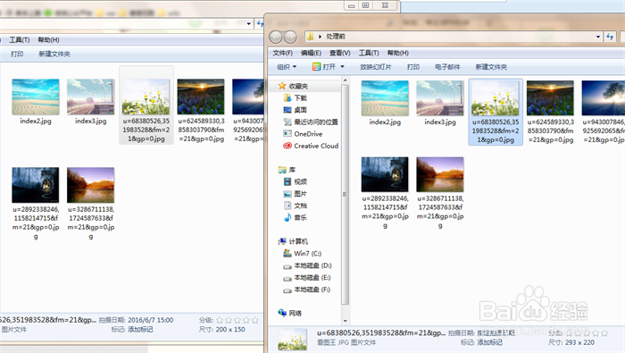Image resolution: width=625 pixels, height=353 pixels.
Task: Click the 打开 open button in the toolbar
Action: pos(324,67)
